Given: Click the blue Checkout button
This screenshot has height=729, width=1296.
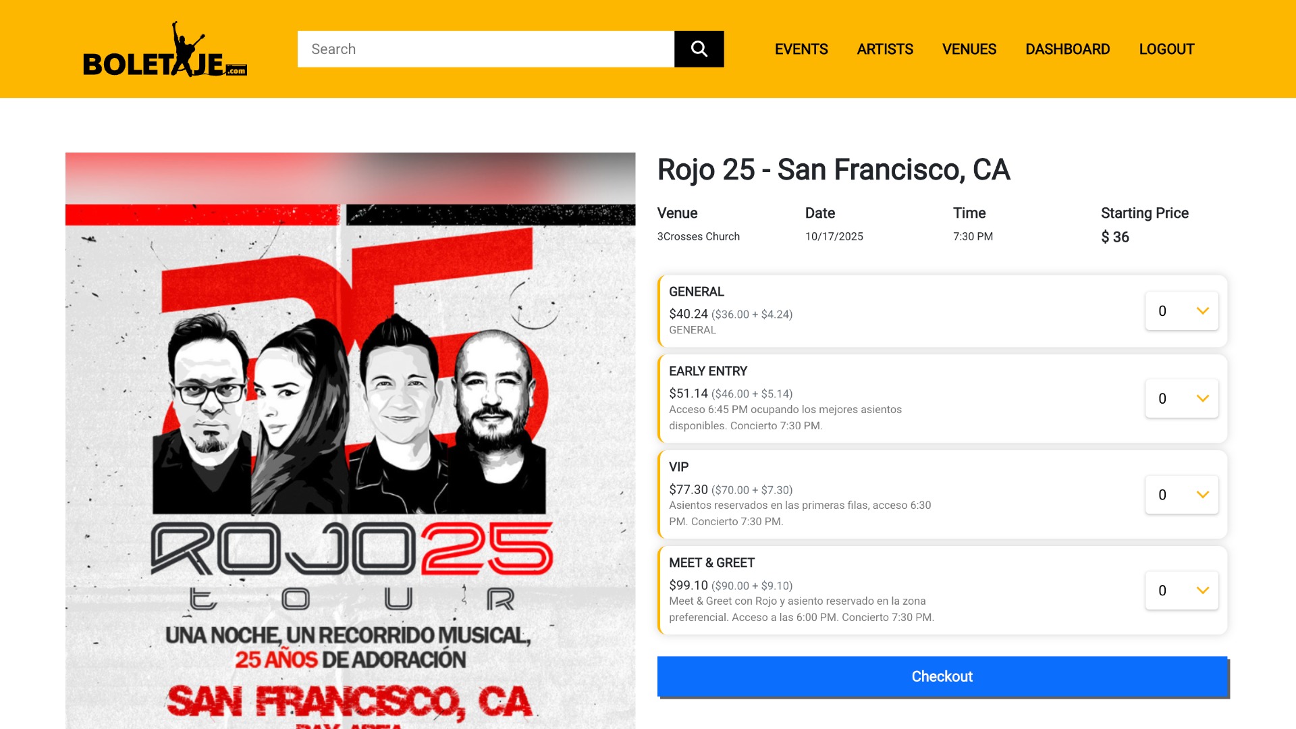Looking at the screenshot, I should tap(942, 676).
